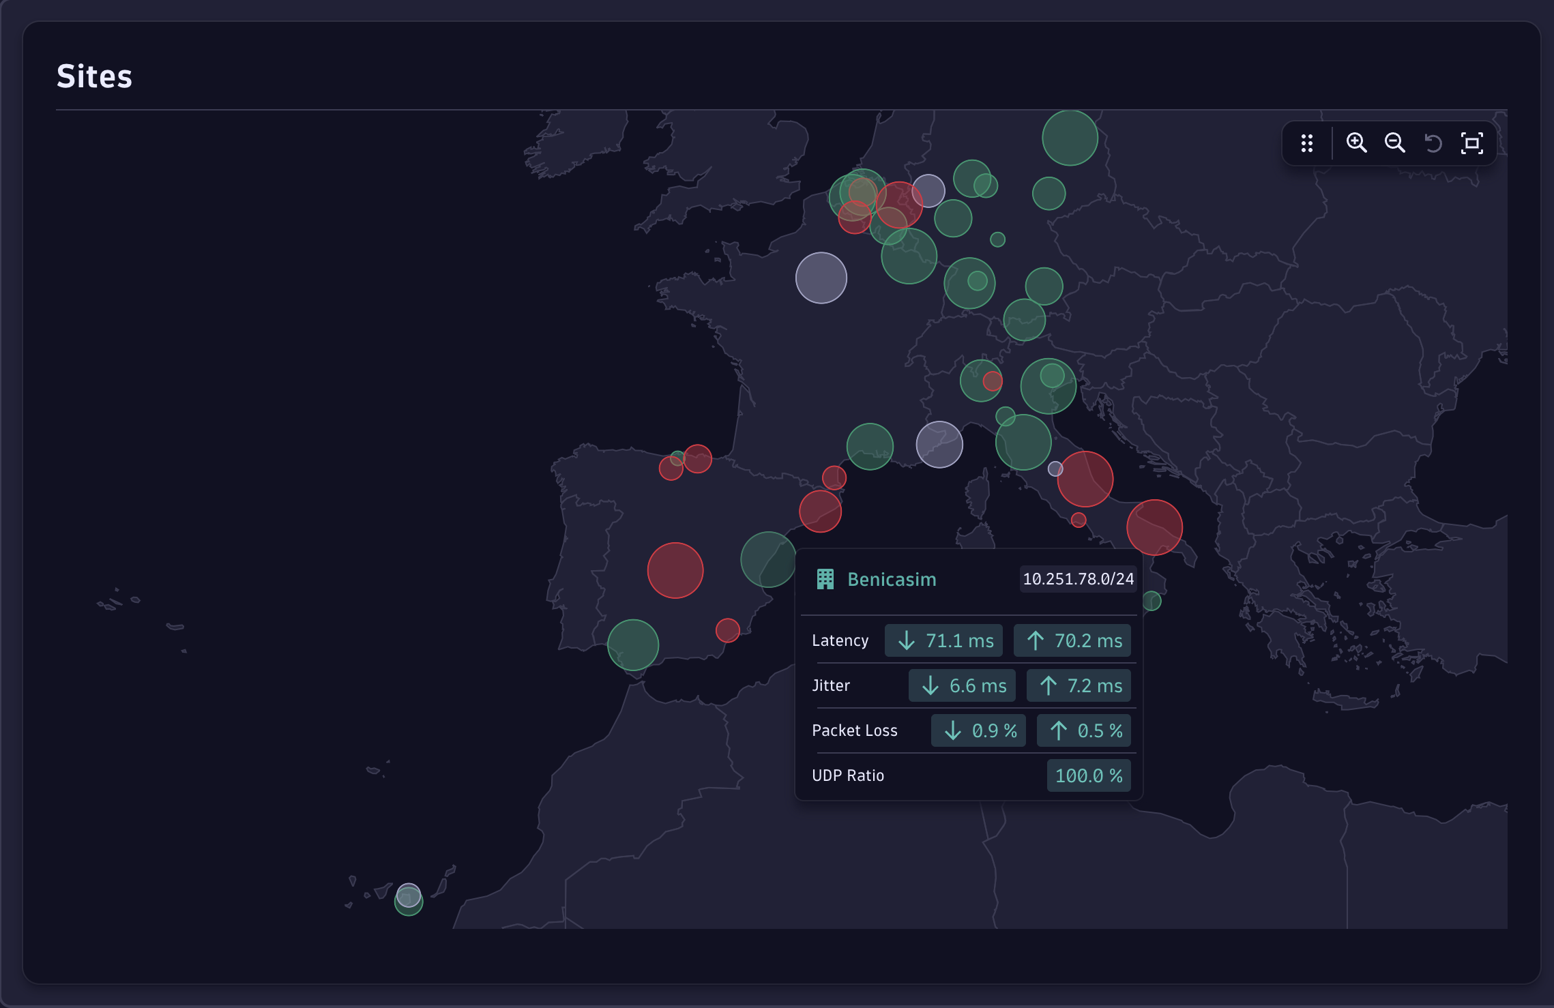
Task: Click the upload latency 70.2 ms value
Action: (x=1072, y=640)
